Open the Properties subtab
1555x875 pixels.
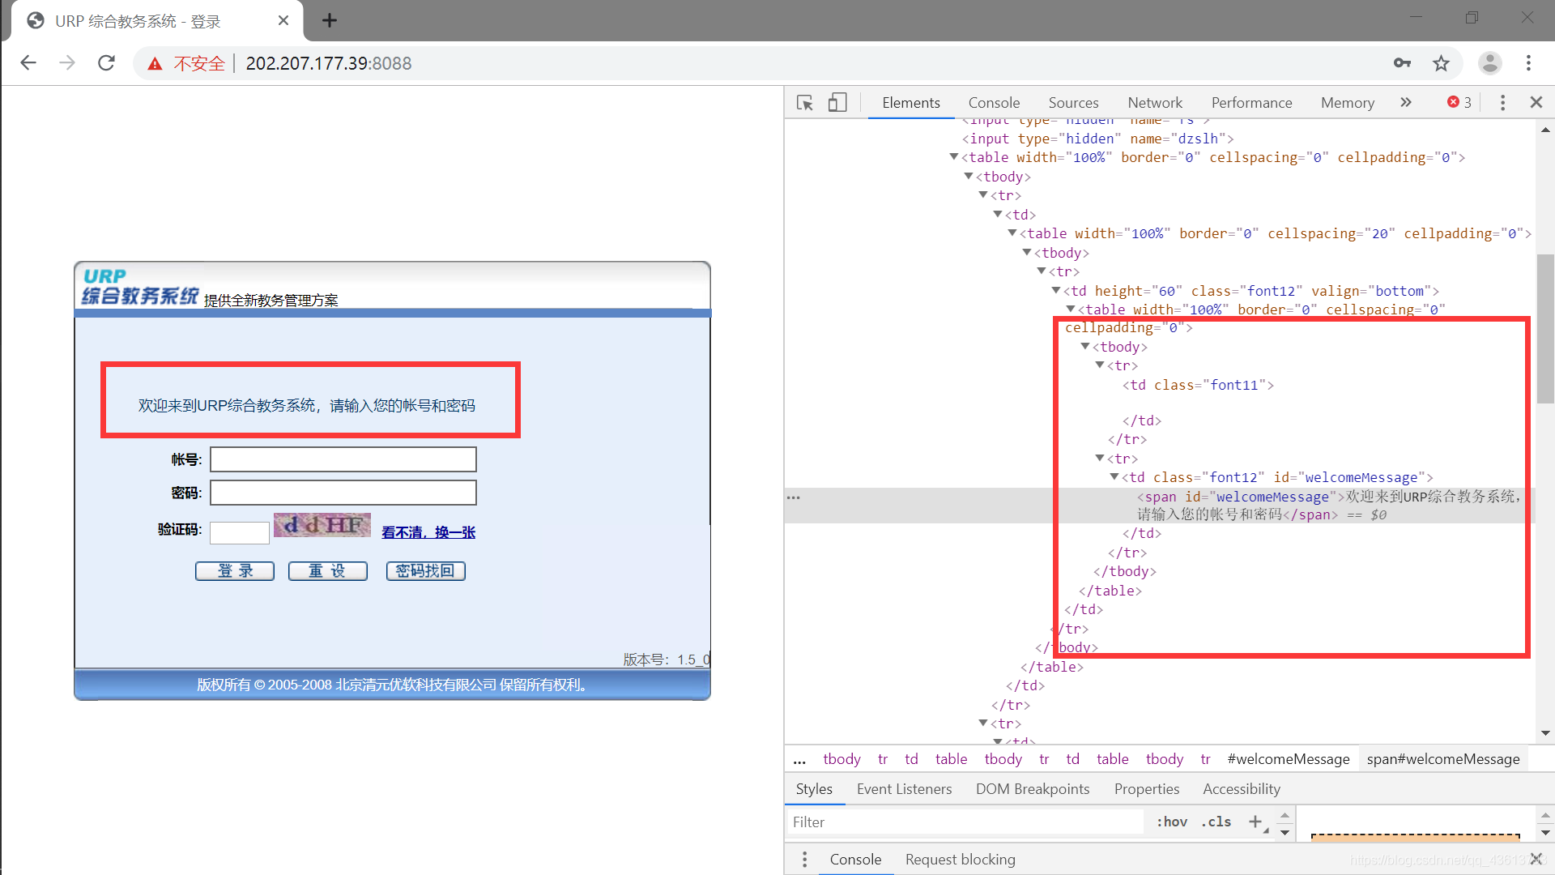[x=1147, y=789]
